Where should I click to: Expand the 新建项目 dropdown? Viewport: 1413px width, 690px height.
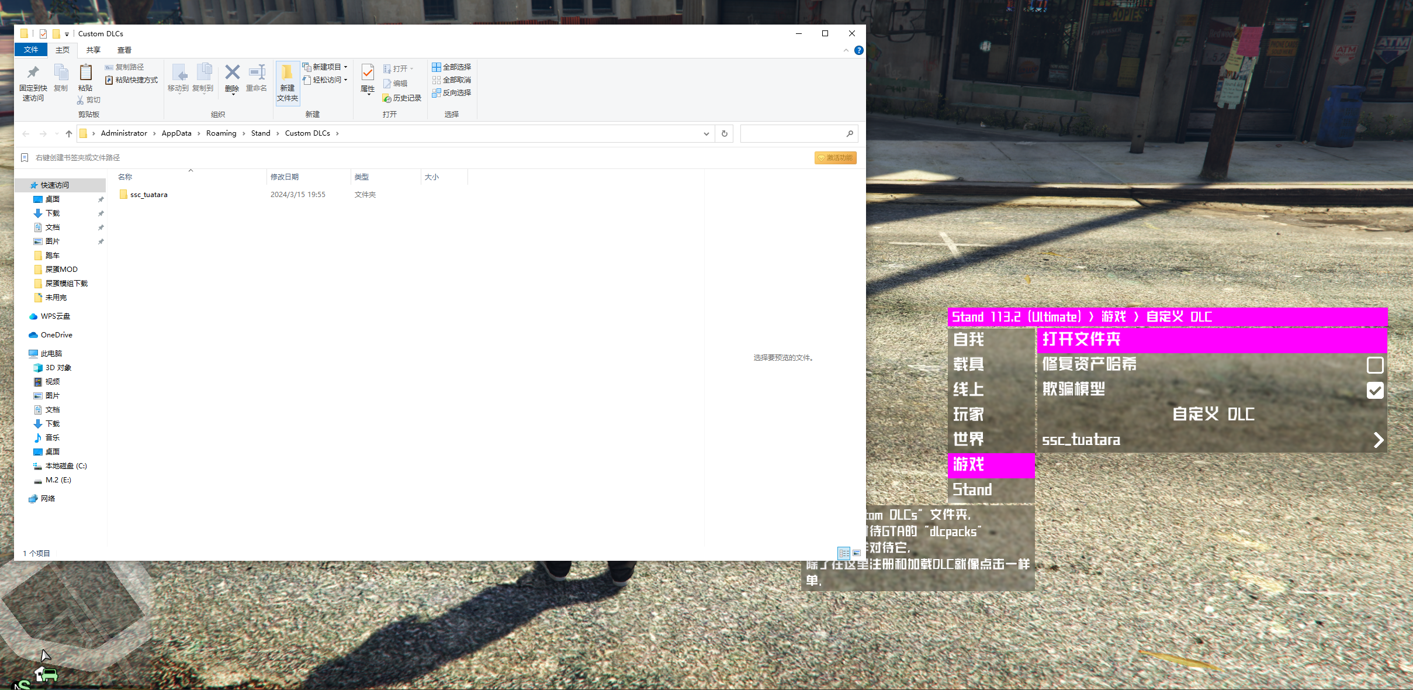point(345,67)
